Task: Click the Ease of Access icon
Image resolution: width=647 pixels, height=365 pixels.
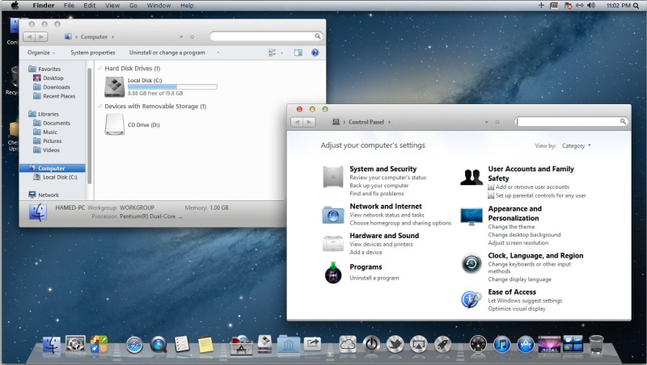Action: (x=471, y=300)
